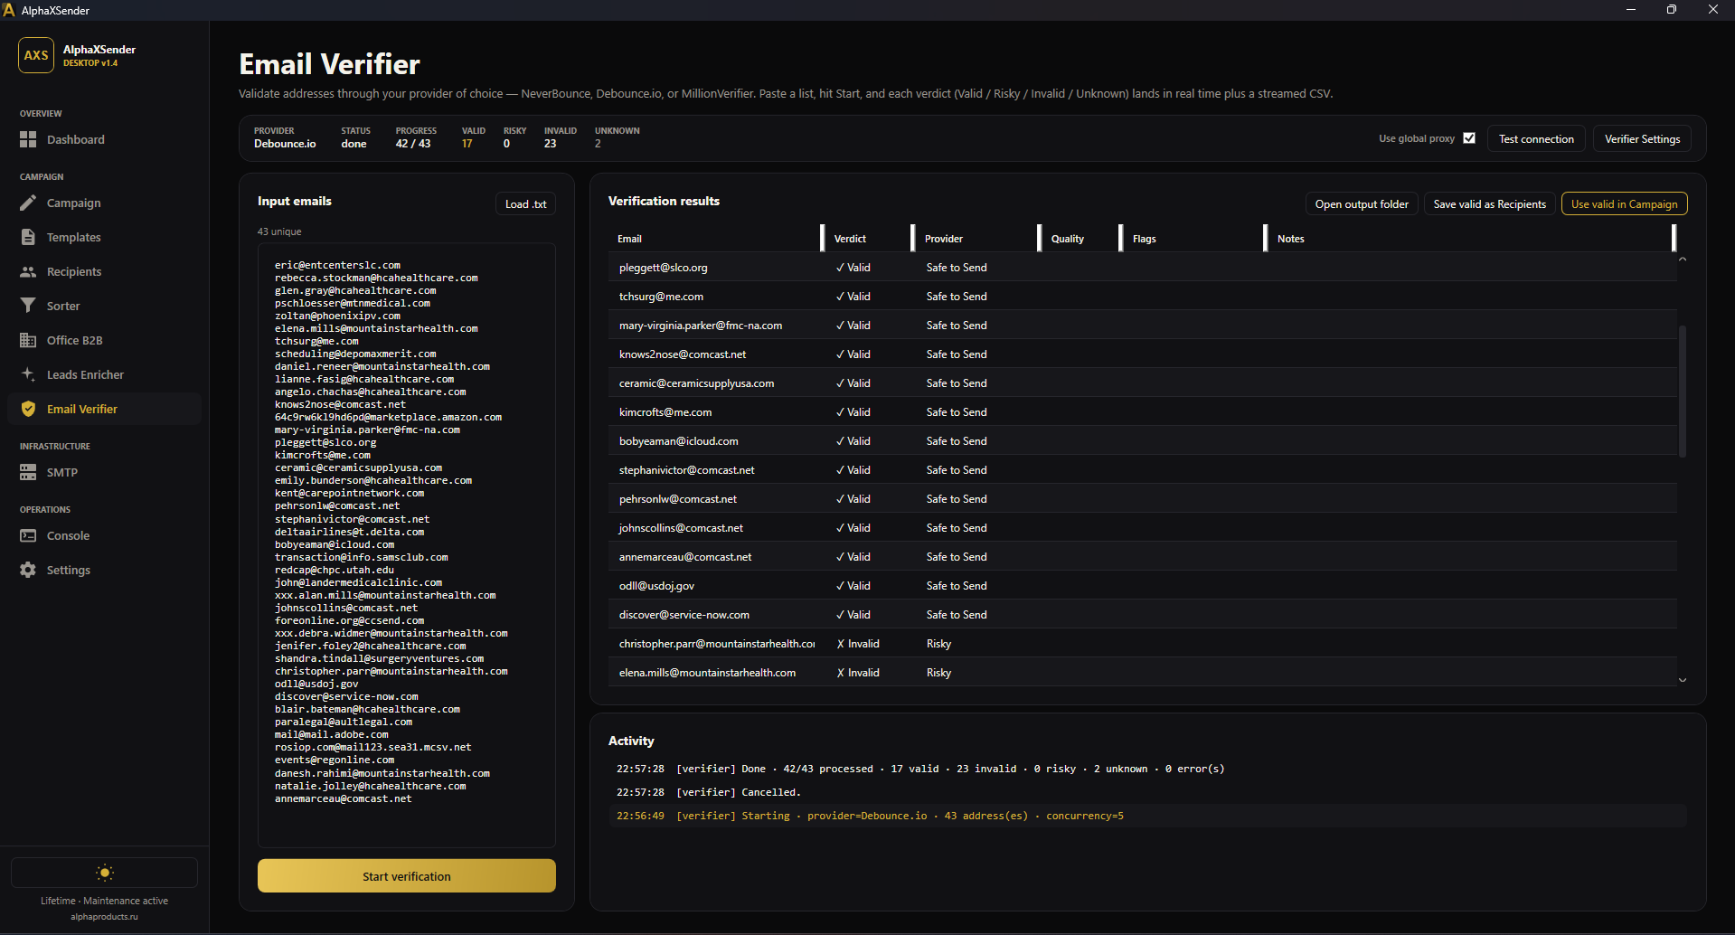Click the Campaign pencil icon

(x=28, y=203)
